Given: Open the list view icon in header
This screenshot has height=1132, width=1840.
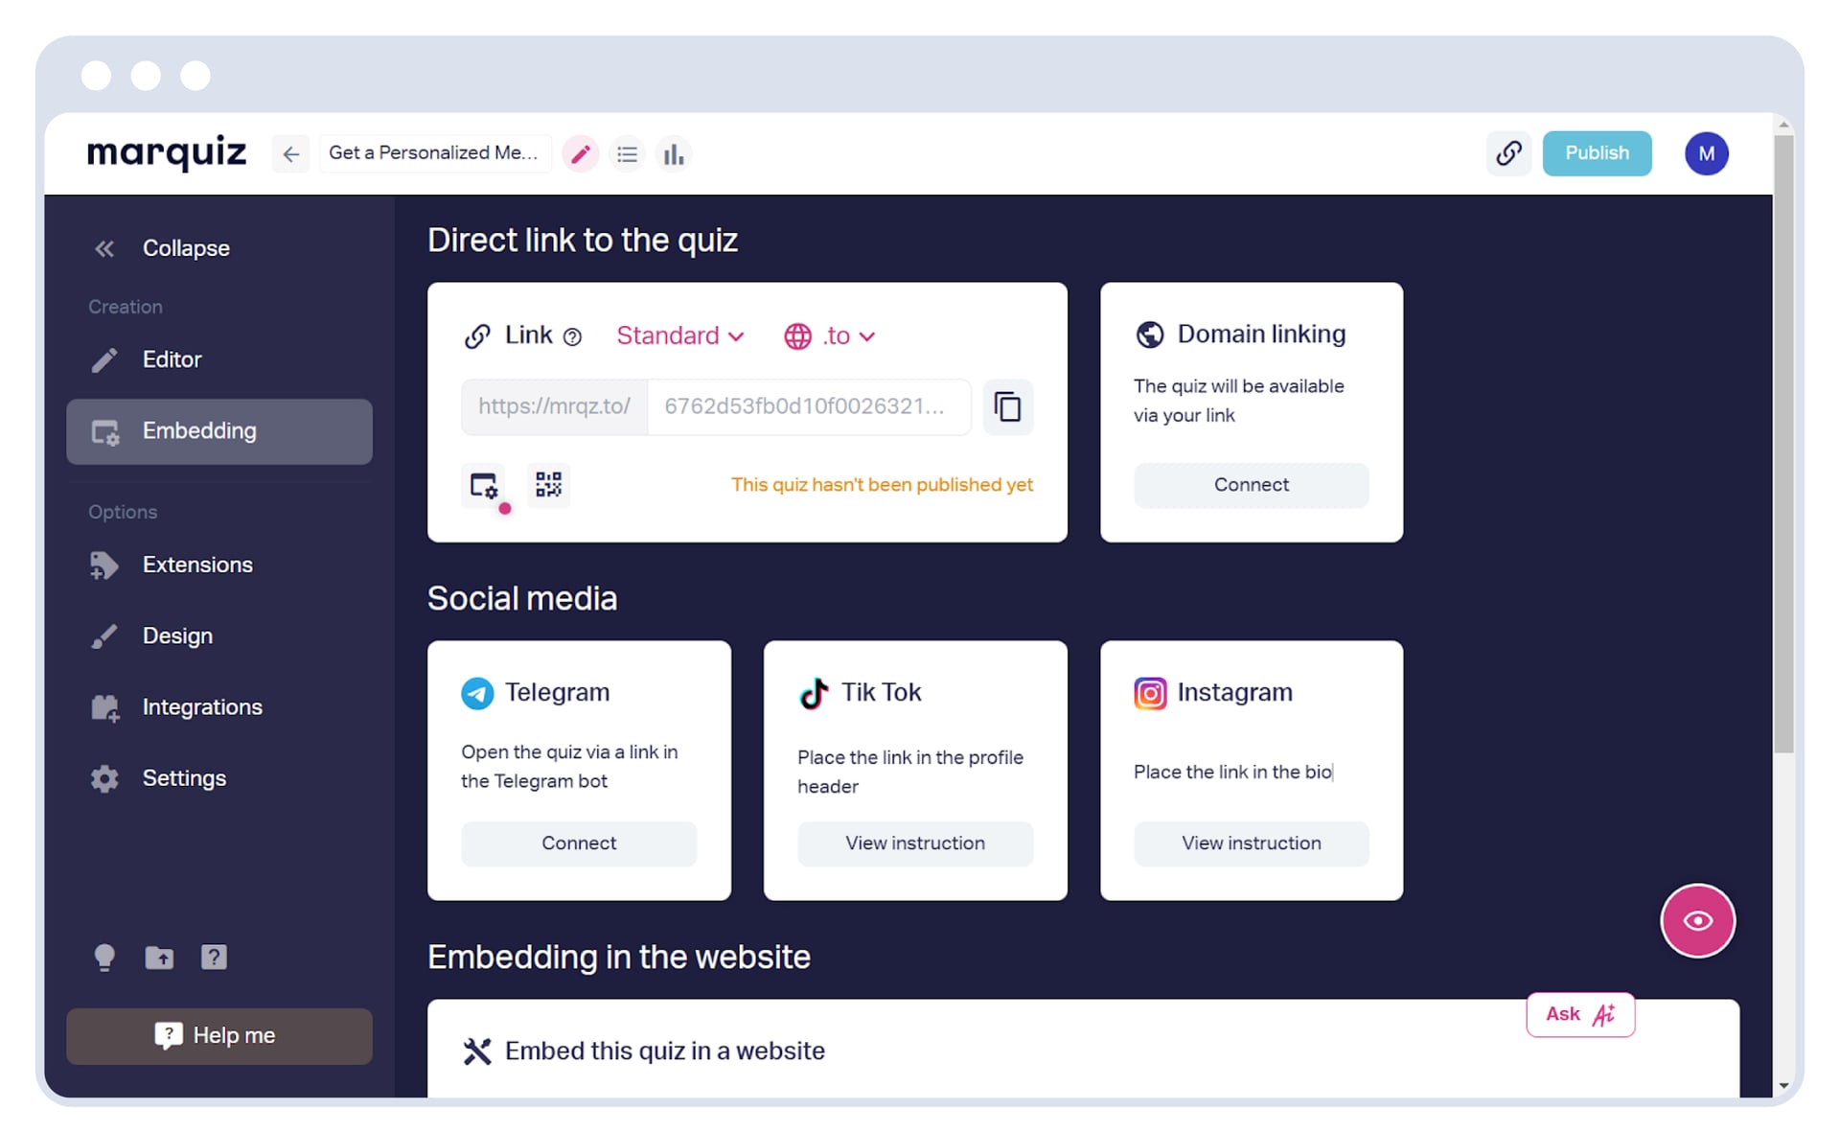Looking at the screenshot, I should [x=627, y=153].
